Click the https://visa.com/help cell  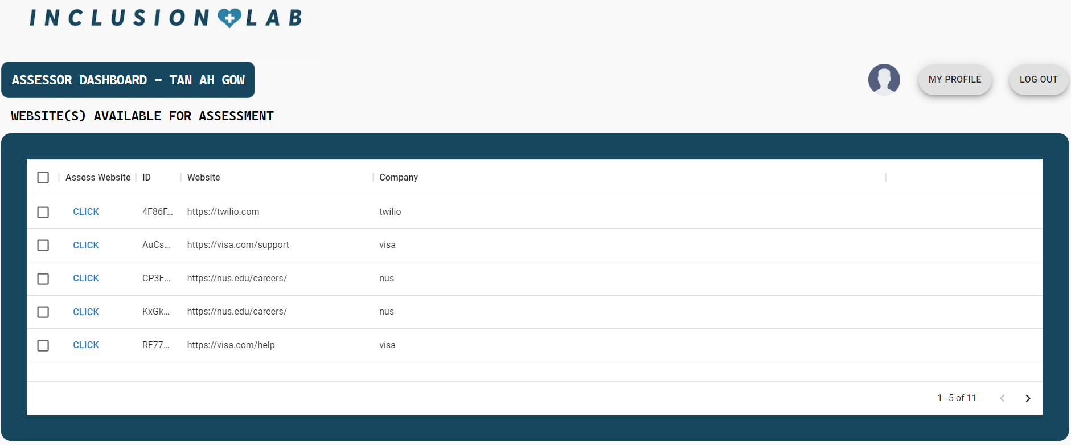pyautogui.click(x=231, y=345)
